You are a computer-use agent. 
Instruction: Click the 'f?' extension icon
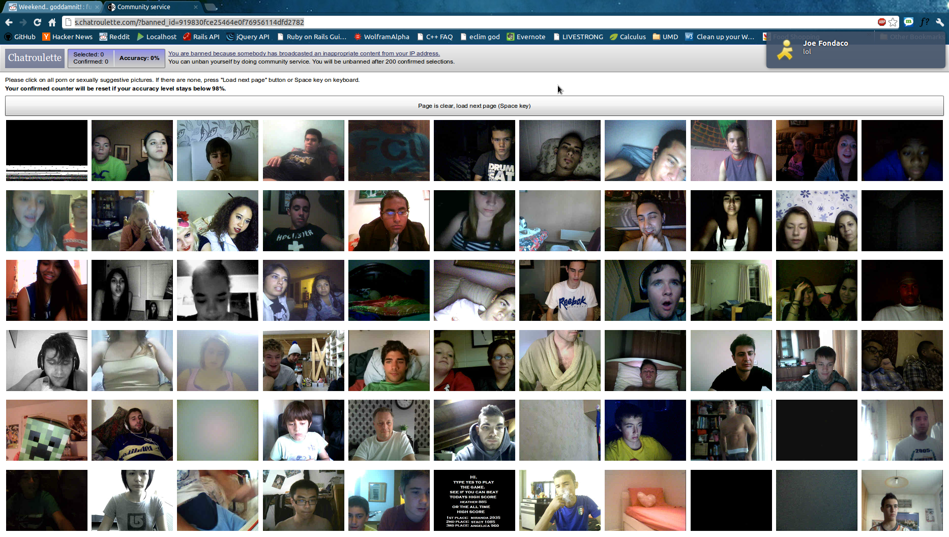click(925, 22)
